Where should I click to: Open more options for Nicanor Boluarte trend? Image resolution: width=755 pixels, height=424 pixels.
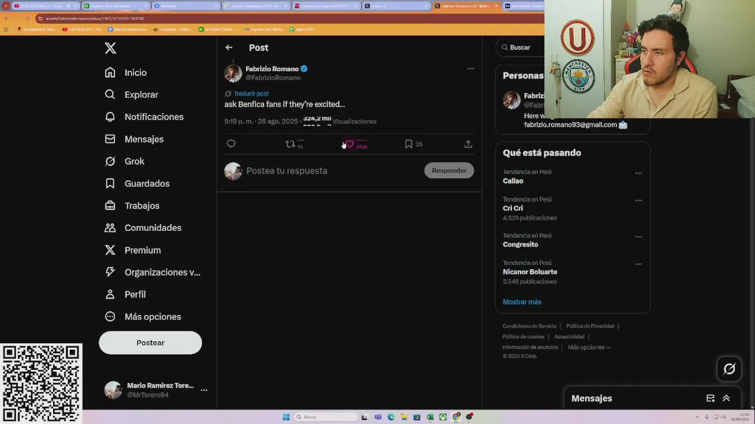coord(638,264)
